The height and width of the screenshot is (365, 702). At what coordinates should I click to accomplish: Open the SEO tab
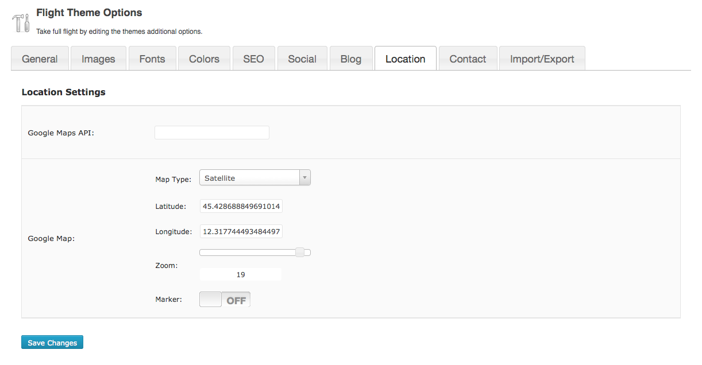tap(253, 59)
